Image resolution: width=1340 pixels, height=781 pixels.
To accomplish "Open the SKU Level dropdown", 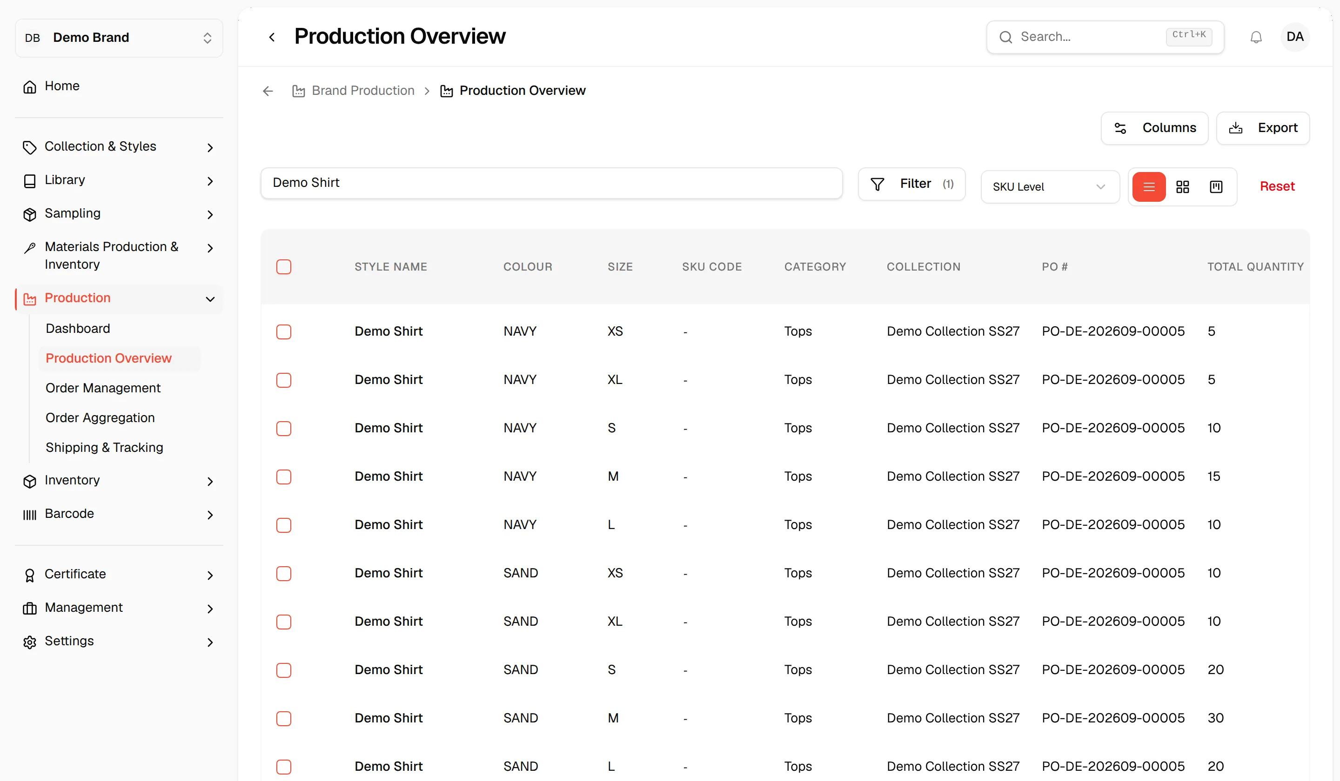I will pyautogui.click(x=1050, y=187).
